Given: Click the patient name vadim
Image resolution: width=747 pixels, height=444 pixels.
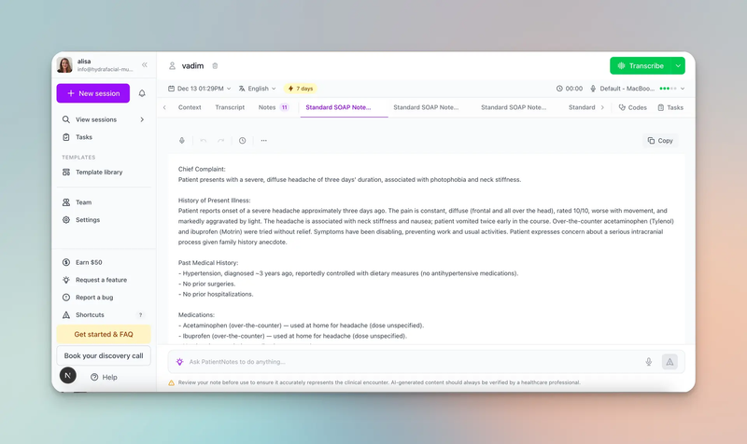Looking at the screenshot, I should coord(192,65).
